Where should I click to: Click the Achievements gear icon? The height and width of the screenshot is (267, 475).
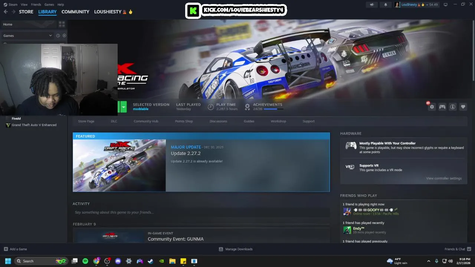(x=248, y=107)
